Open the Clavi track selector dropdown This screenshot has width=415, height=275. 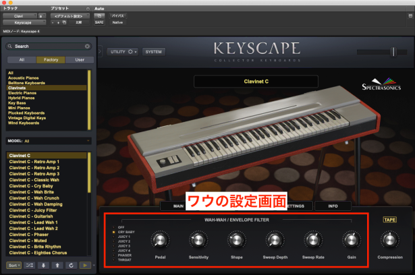[20, 16]
